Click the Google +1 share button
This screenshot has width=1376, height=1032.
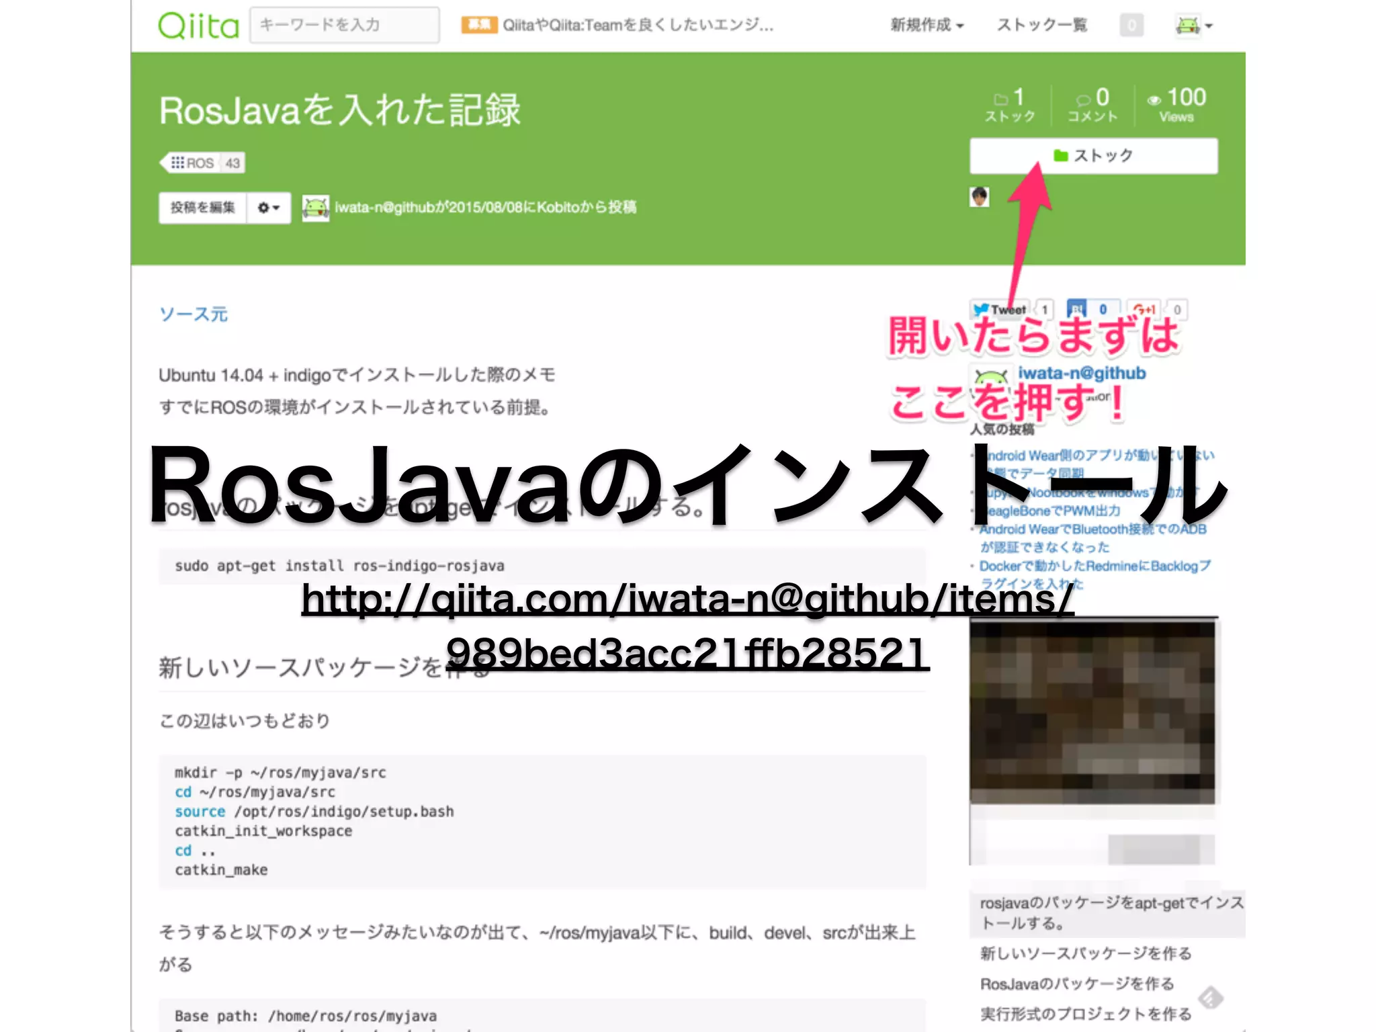pos(1144,310)
